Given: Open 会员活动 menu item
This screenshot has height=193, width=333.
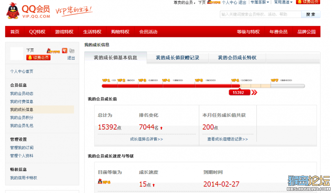Looking at the screenshot, I should (x=148, y=32).
